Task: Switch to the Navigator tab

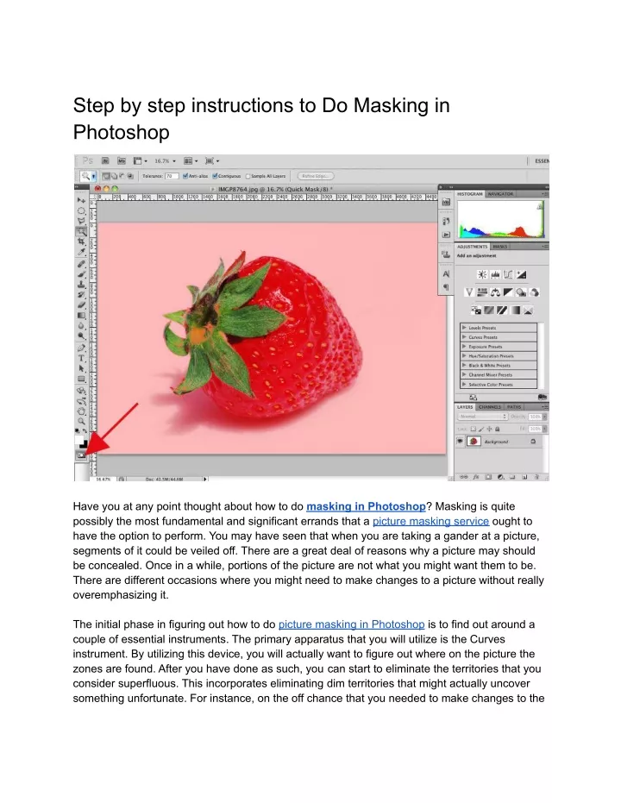Action: pyautogui.click(x=500, y=194)
